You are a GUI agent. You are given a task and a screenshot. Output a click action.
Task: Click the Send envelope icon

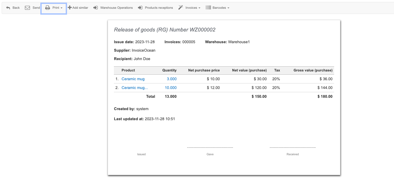tap(28, 8)
